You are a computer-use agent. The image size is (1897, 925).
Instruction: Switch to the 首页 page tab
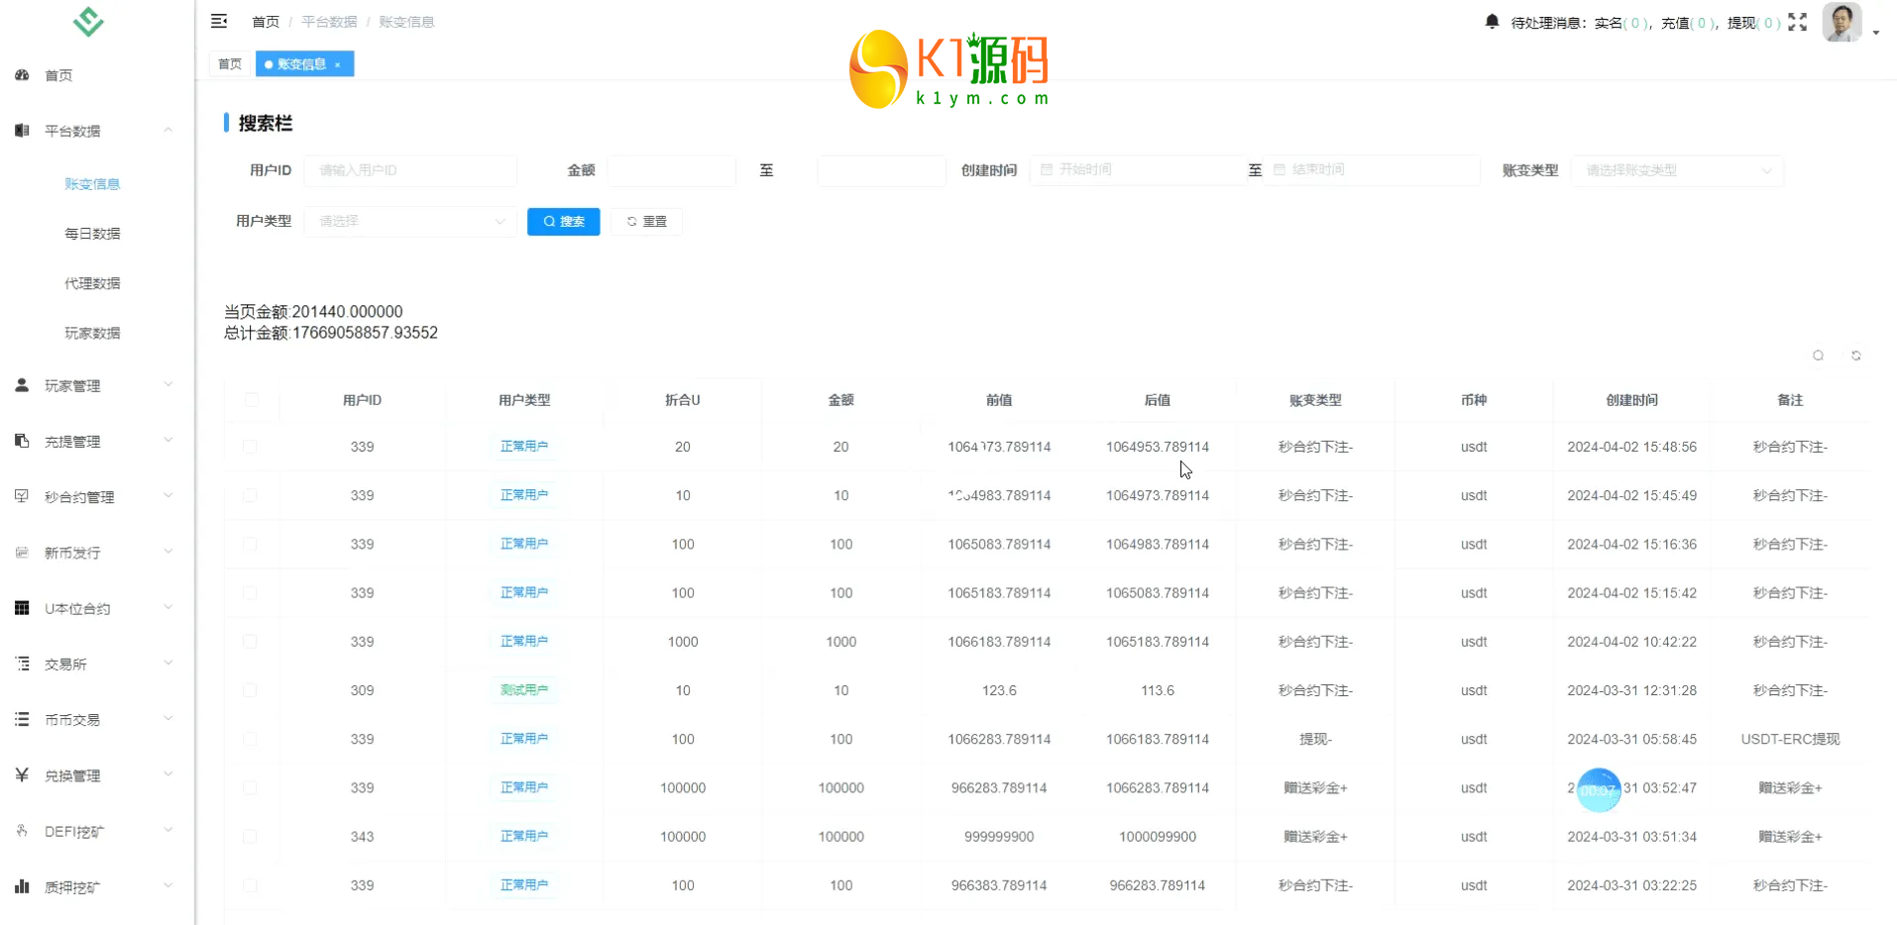point(230,64)
